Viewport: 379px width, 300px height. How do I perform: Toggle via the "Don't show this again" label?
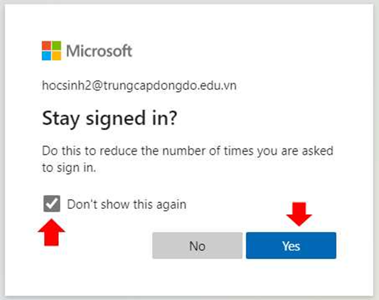(x=127, y=205)
